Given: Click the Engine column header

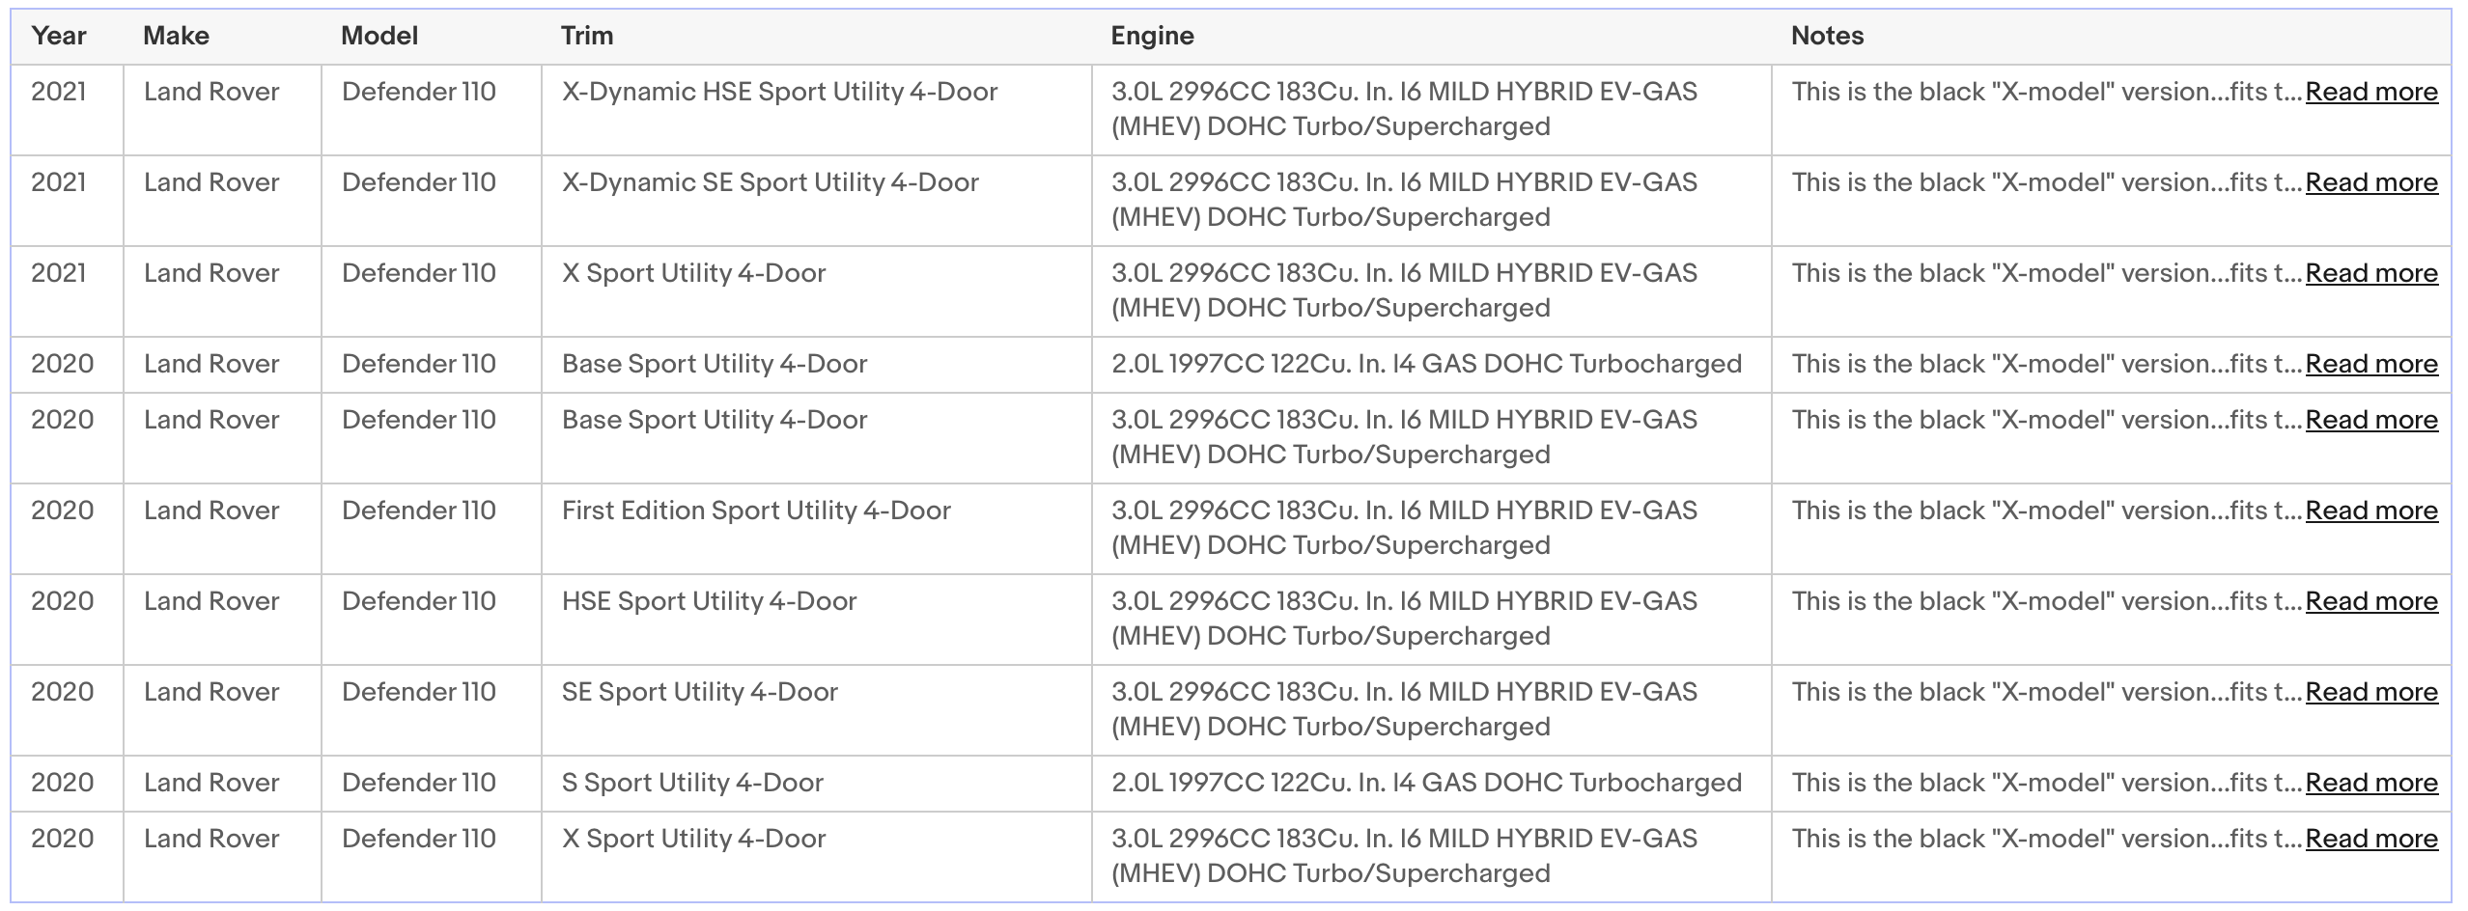Looking at the screenshot, I should (1152, 36).
